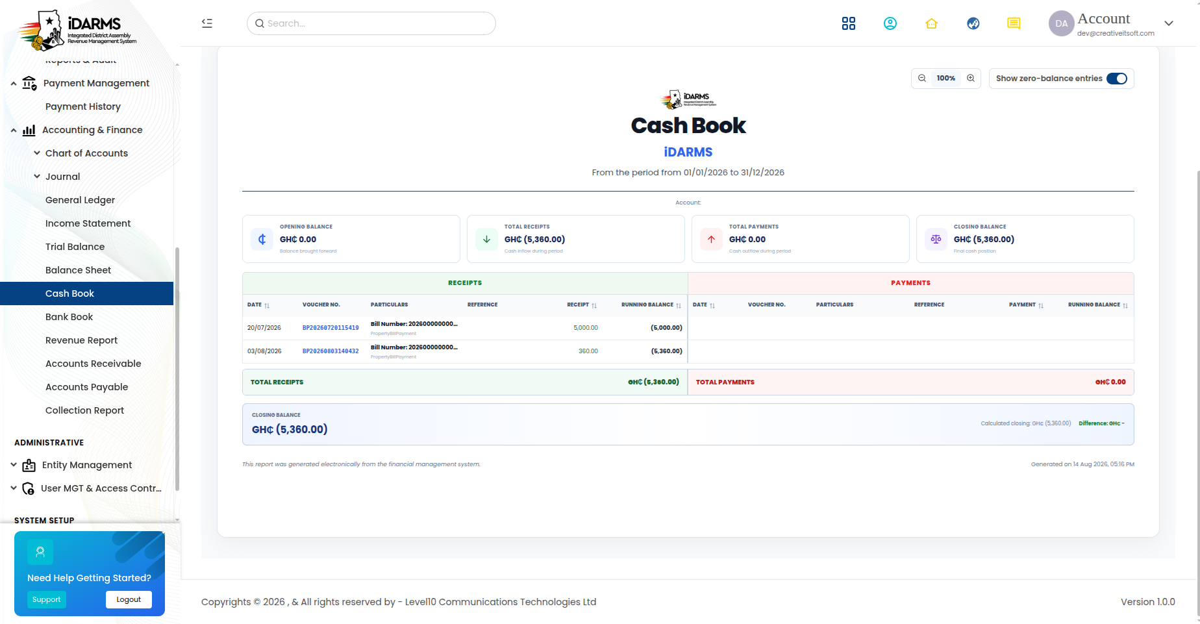The image size is (1200, 624).
Task: Click the help card support icon
Action: pyautogui.click(x=40, y=552)
